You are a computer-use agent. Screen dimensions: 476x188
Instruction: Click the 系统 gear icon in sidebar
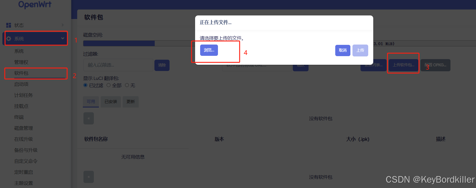9,39
